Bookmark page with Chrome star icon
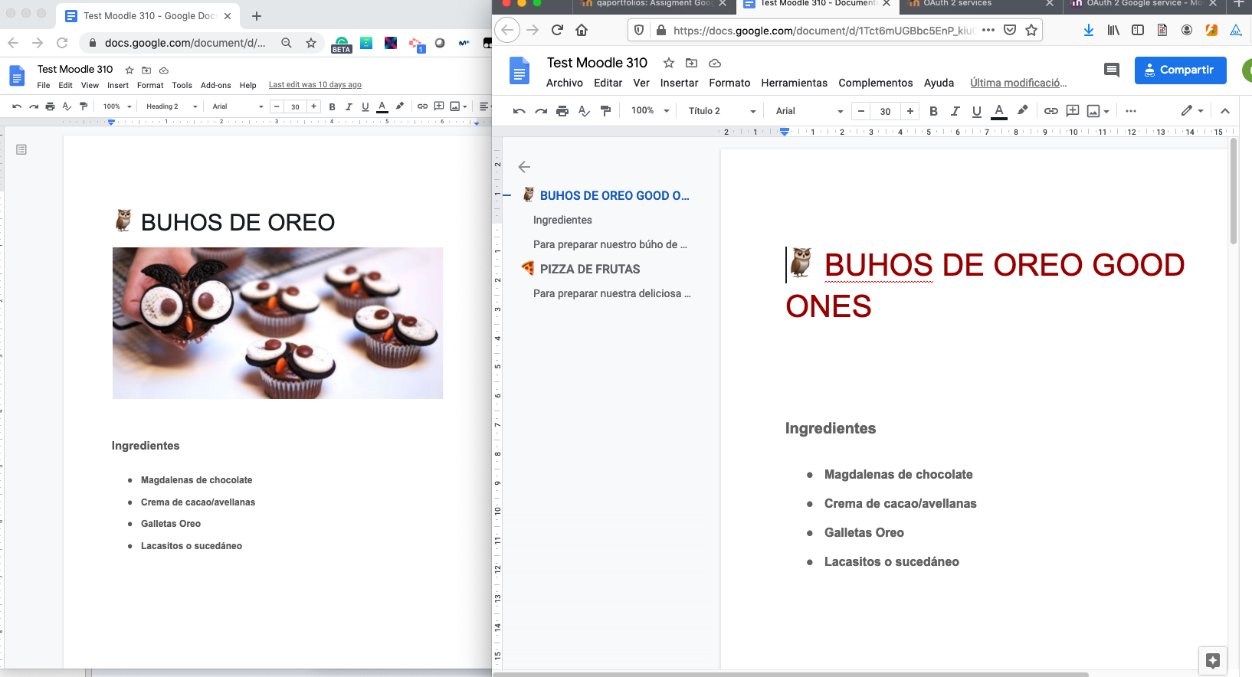 tap(311, 43)
